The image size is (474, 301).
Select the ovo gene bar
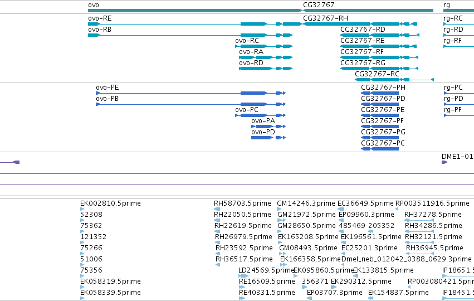coord(195,11)
